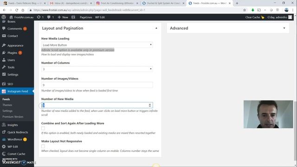Open Chrome three-dot menu
297x167 pixels.
[293, 10]
